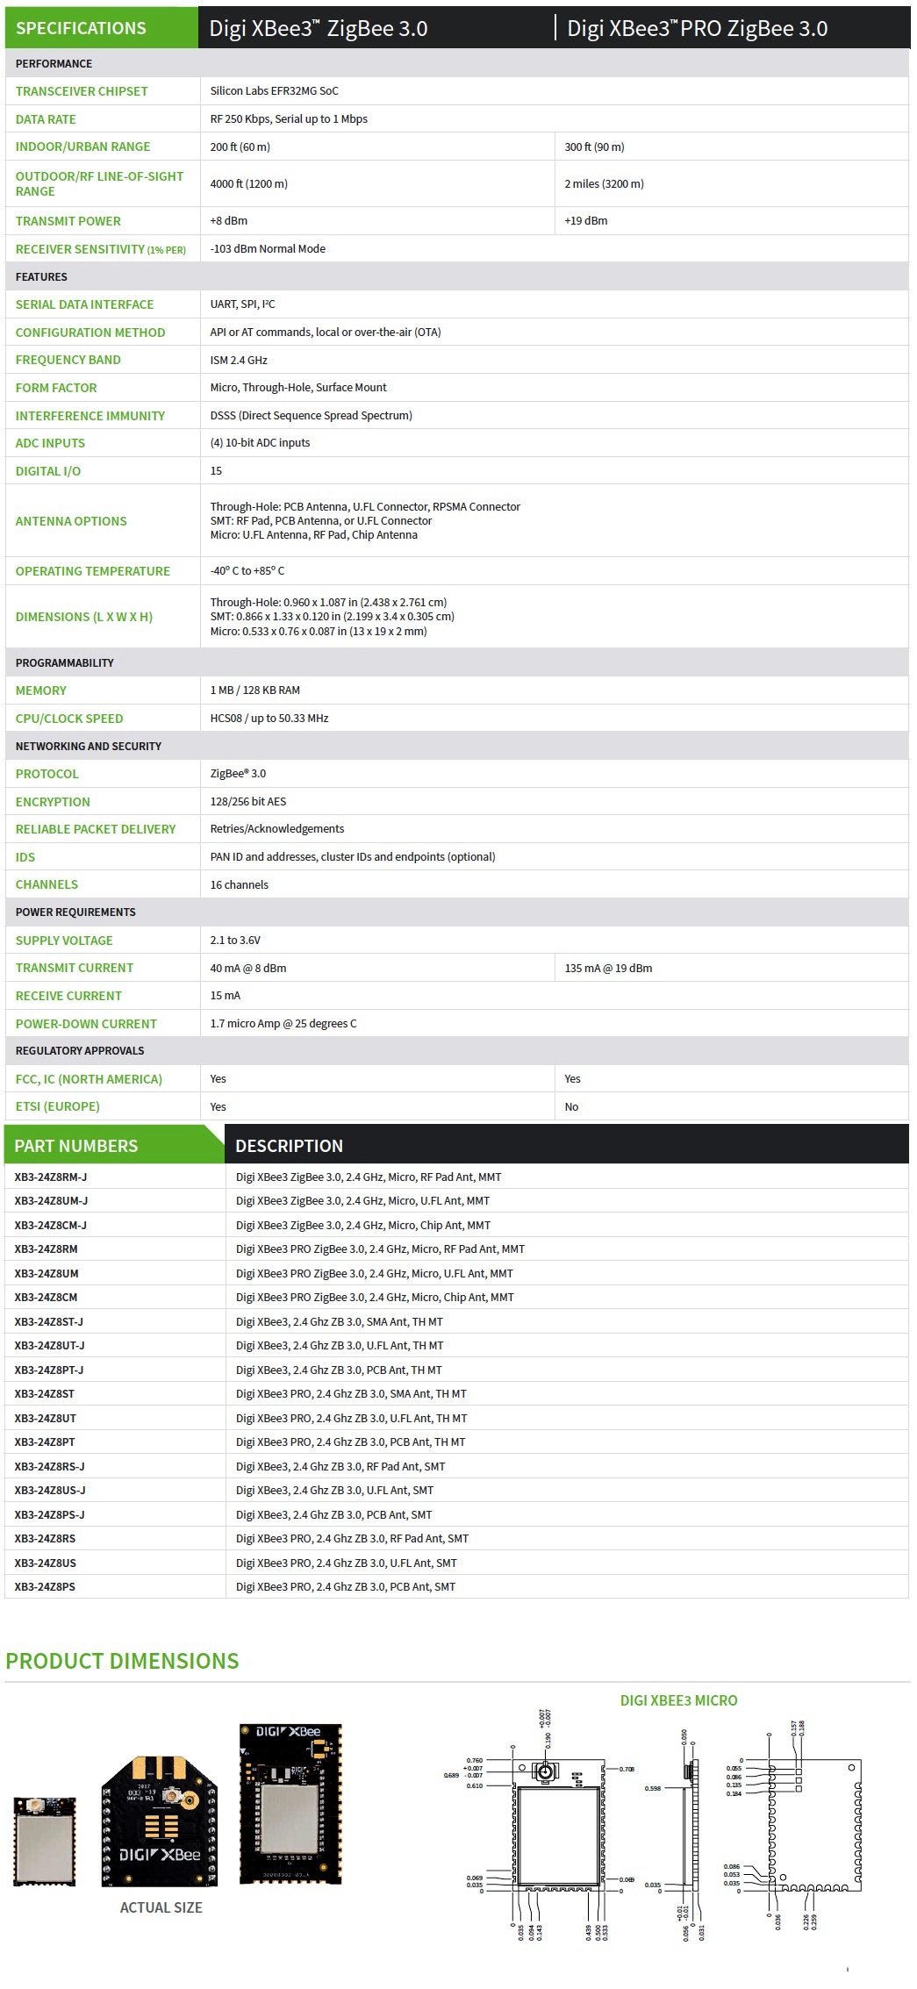Click the PRODUCT DIMENSIONS heading
Image resolution: width=917 pixels, height=1989 pixels.
[122, 1661]
